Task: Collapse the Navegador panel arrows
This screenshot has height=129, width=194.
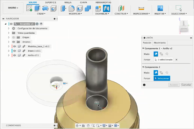Action: pyautogui.click(x=3, y=19)
